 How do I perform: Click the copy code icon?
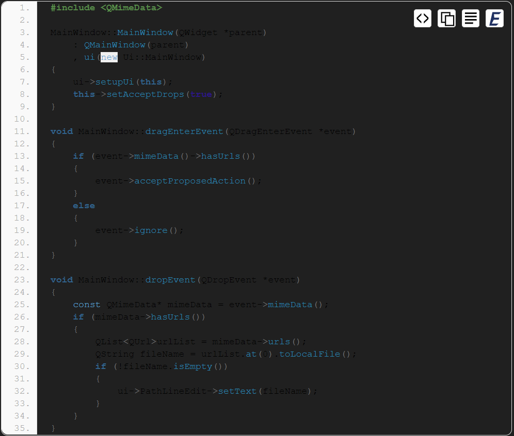[446, 19]
